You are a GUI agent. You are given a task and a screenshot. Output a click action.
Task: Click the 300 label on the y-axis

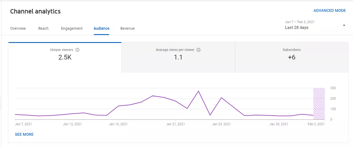(333, 88)
